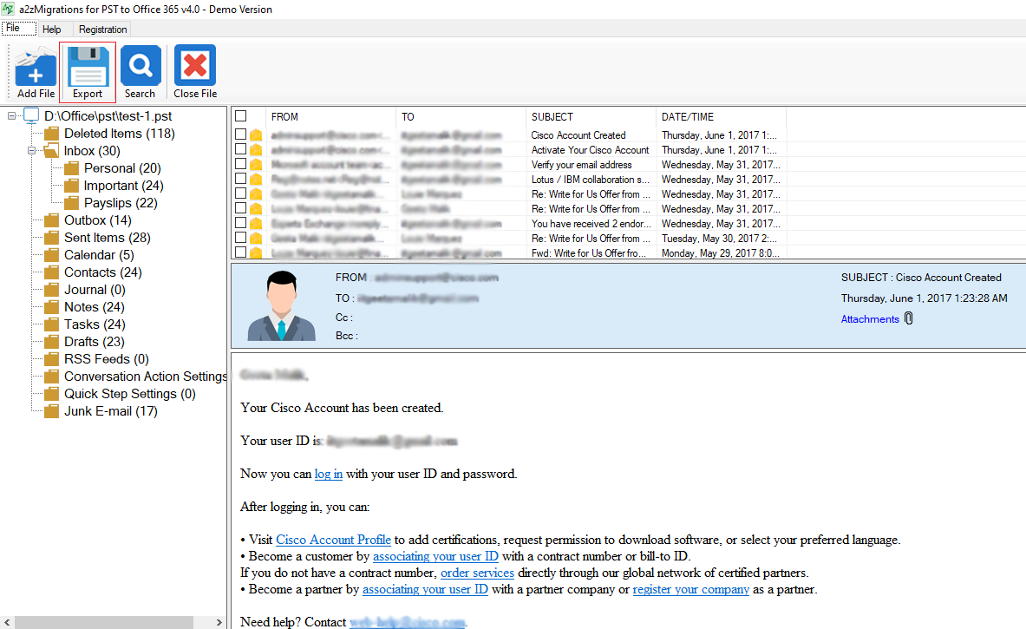Open the order services link
The width and height of the screenshot is (1026, 629).
point(477,573)
